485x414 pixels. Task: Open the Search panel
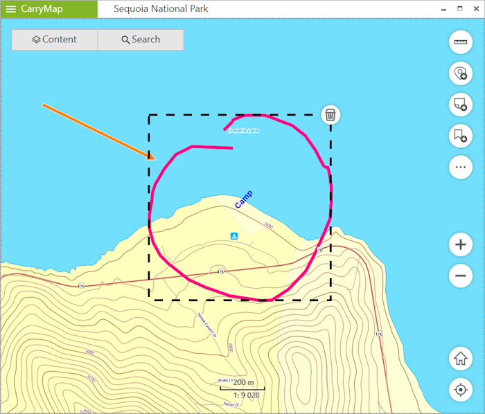pyautogui.click(x=141, y=39)
